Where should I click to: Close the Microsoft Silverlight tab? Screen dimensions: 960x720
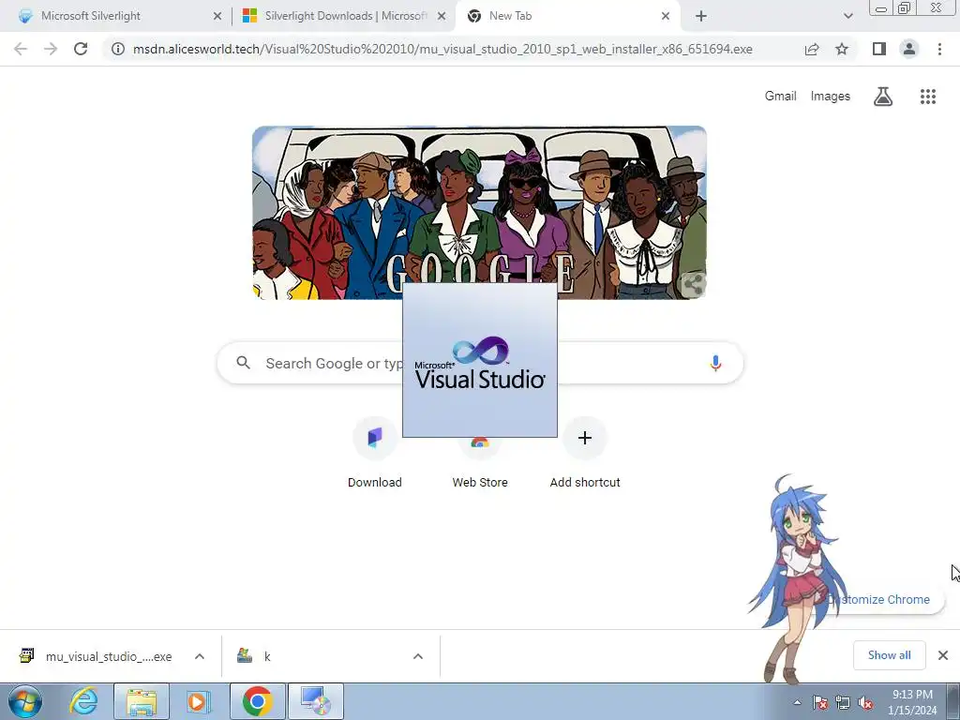pyautogui.click(x=217, y=16)
